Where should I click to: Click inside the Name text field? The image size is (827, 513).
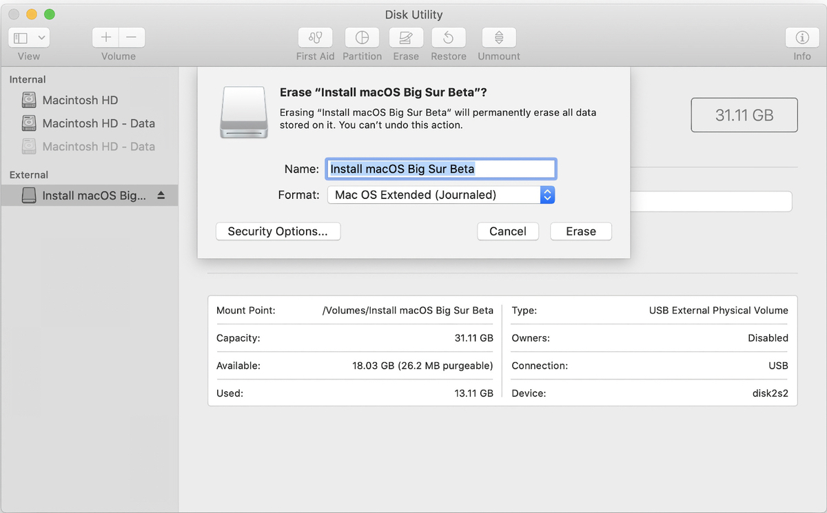coord(441,168)
